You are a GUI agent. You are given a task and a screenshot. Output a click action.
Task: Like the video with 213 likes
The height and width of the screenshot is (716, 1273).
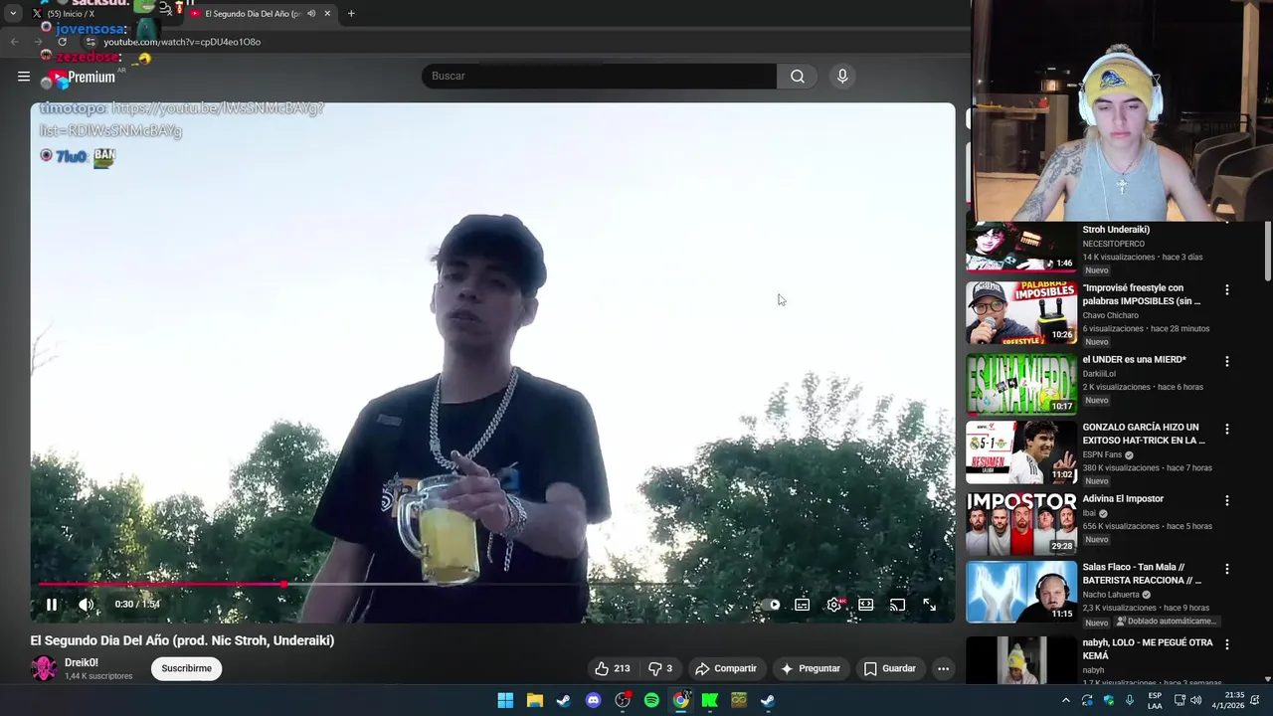tap(613, 668)
